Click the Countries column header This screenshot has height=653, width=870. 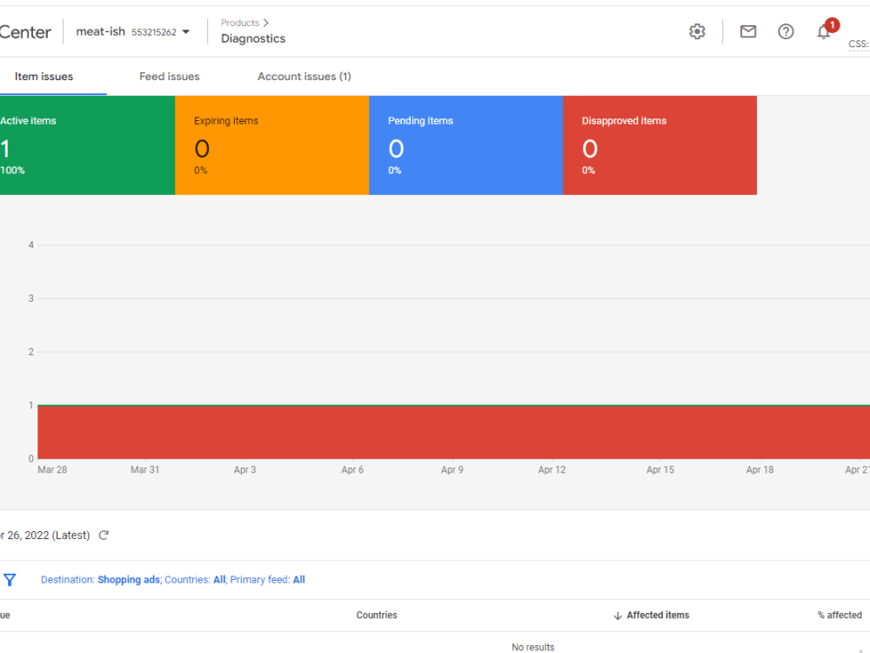377,616
